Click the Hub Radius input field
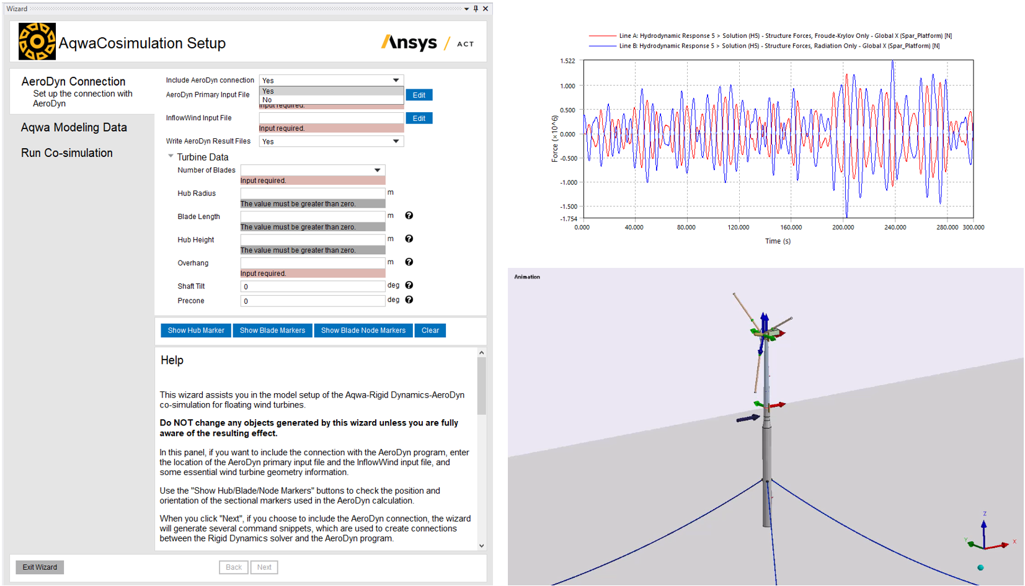This screenshot has width=1025, height=586. [313, 193]
